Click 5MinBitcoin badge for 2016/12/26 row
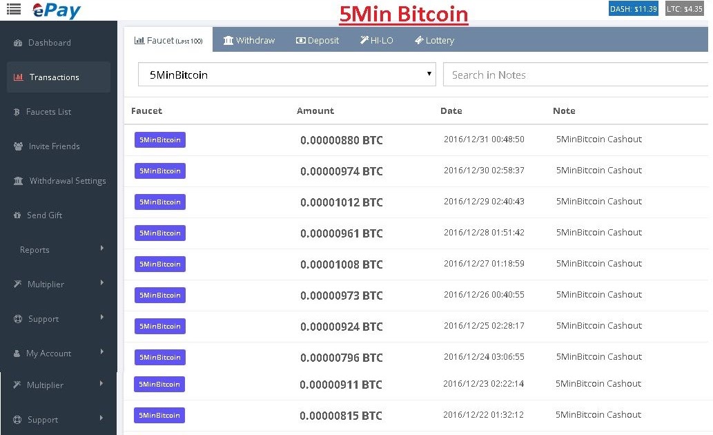This screenshot has height=435, width=713. click(160, 295)
